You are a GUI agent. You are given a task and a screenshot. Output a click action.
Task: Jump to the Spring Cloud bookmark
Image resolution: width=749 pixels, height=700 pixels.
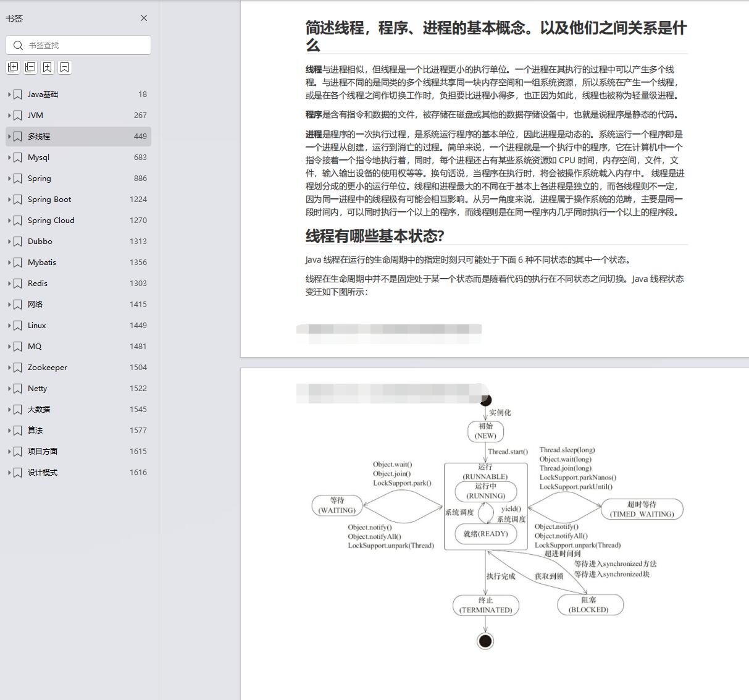coord(51,221)
